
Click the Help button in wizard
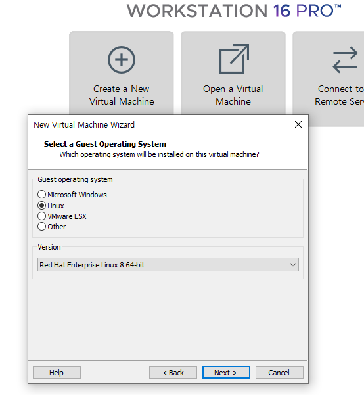(57, 373)
